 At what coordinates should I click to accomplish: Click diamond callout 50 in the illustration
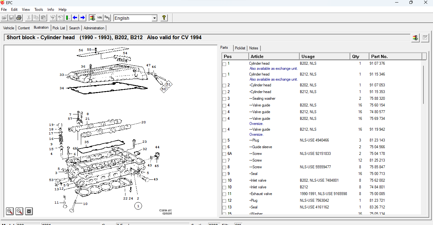coord(164,89)
